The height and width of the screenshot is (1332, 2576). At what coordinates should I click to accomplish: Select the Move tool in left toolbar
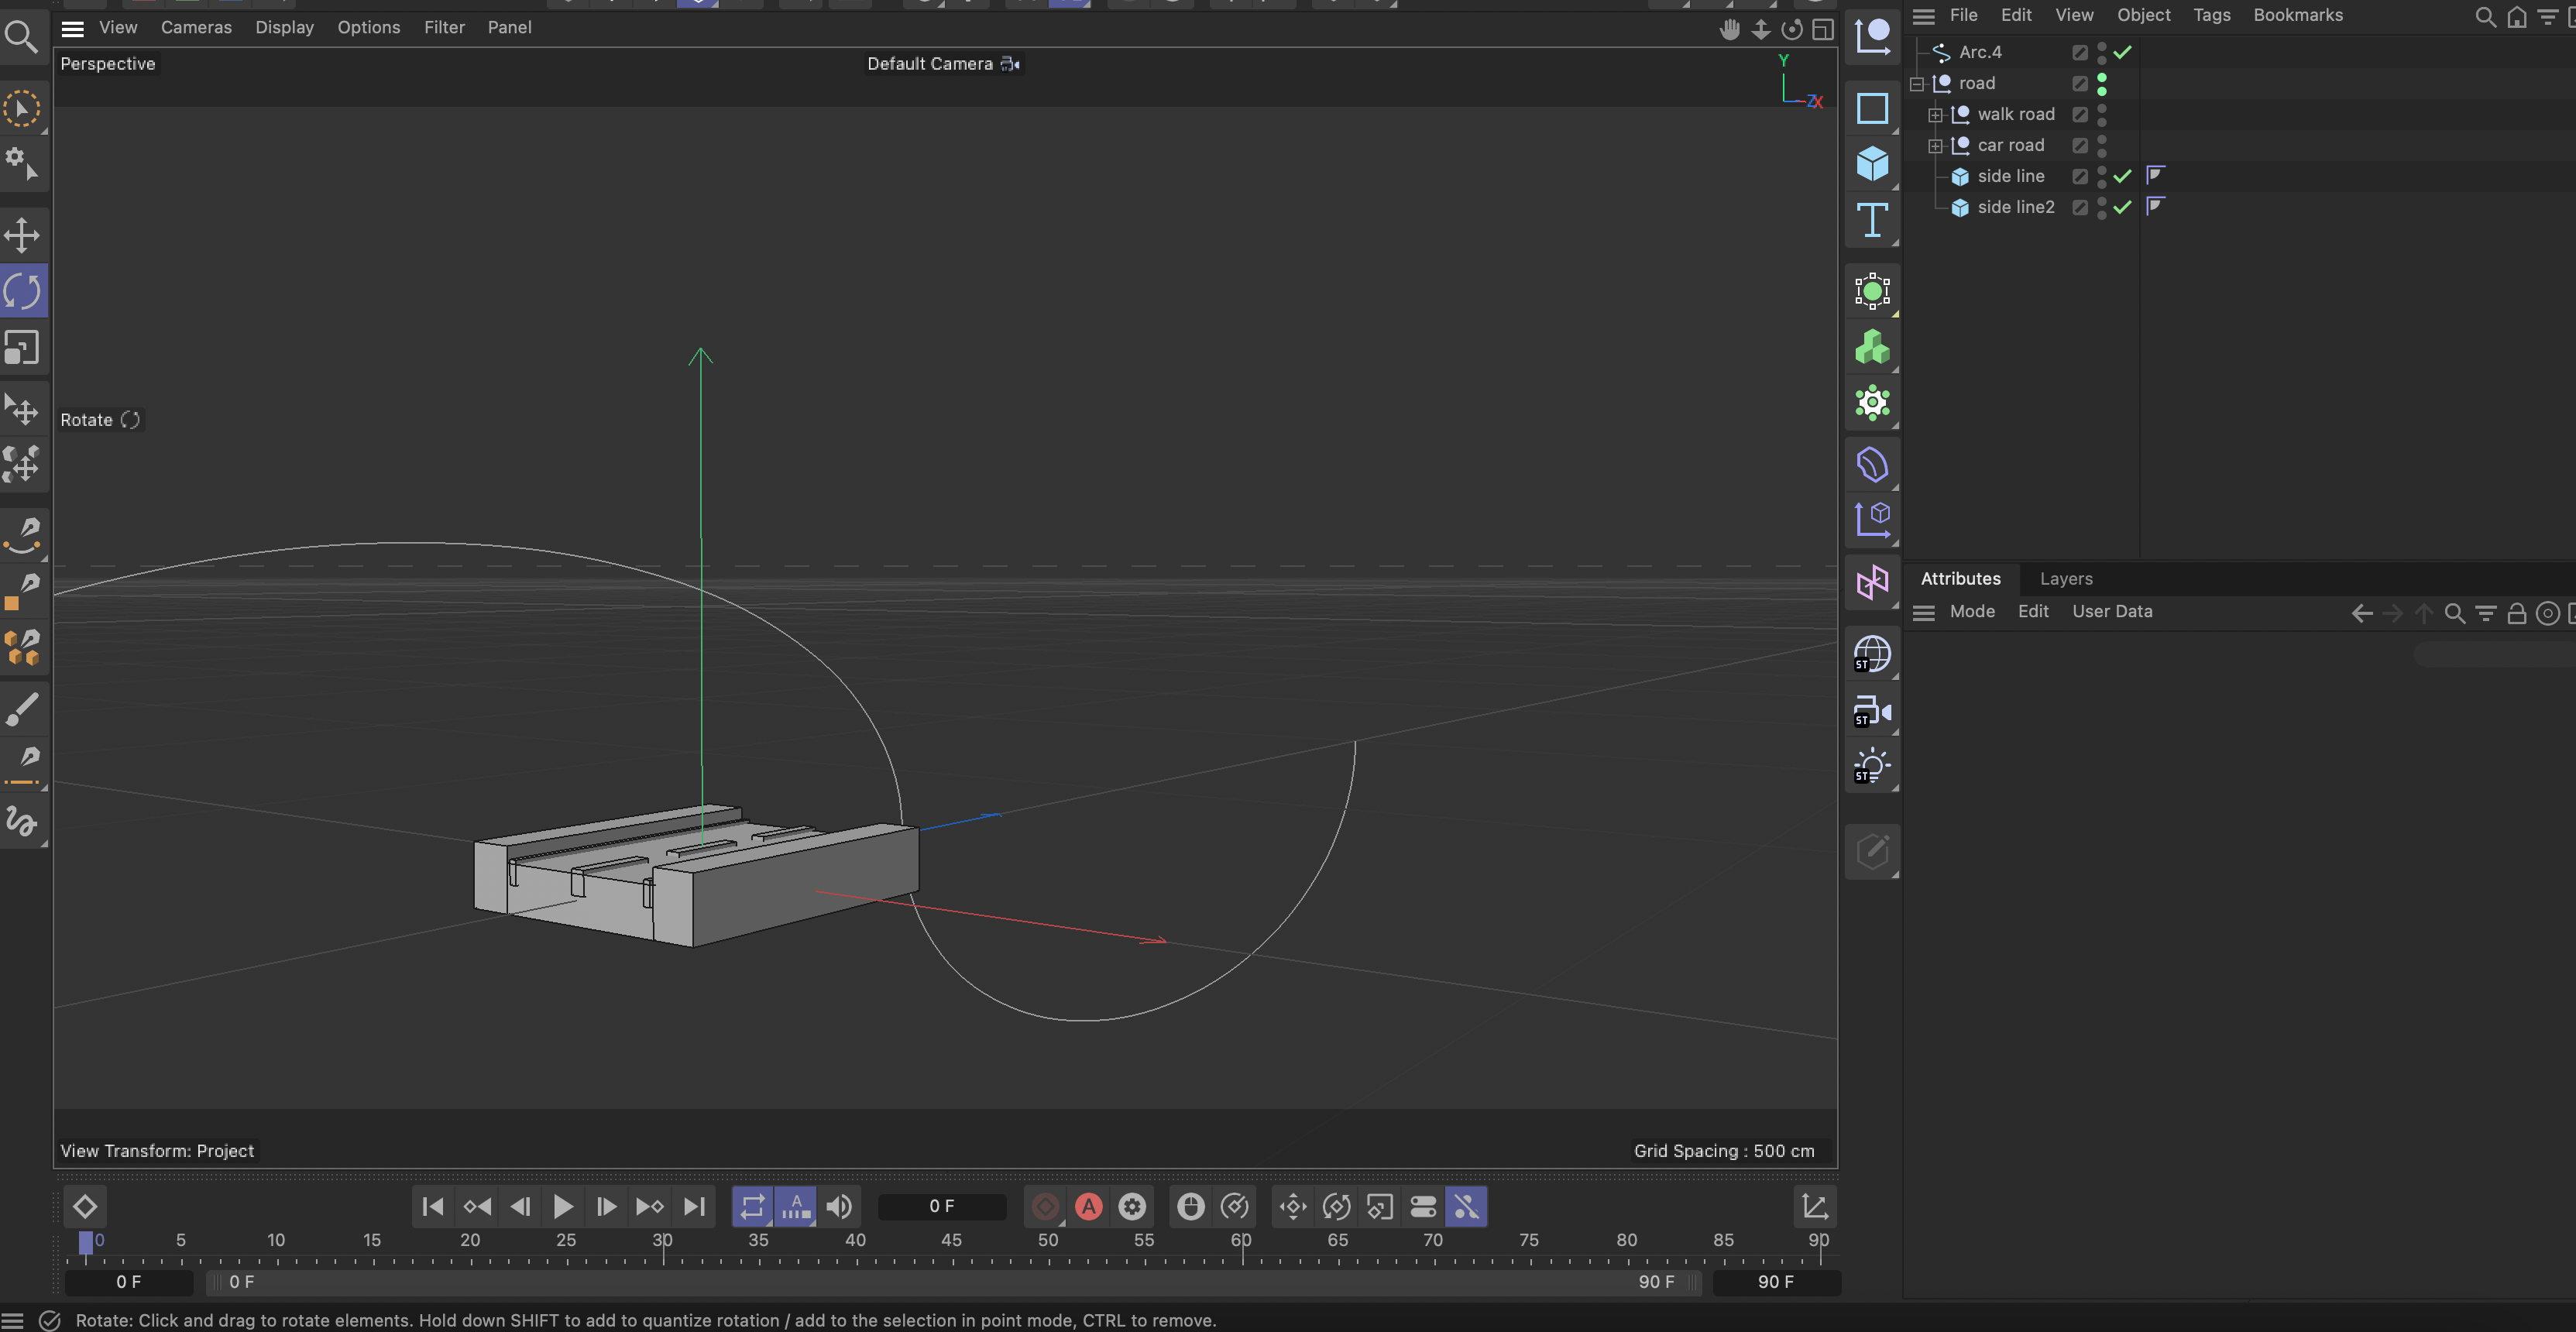coord(22,236)
